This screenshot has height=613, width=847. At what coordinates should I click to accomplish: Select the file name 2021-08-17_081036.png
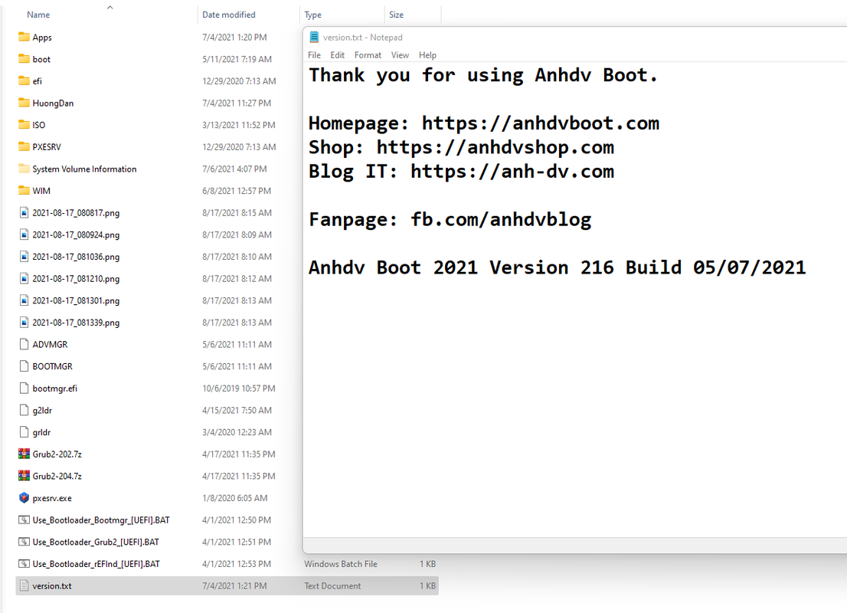(x=76, y=257)
